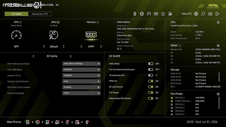Click left arrow next to XMP1
Image resolution: width=226 pixels, height=127 pixels.
(81, 47)
